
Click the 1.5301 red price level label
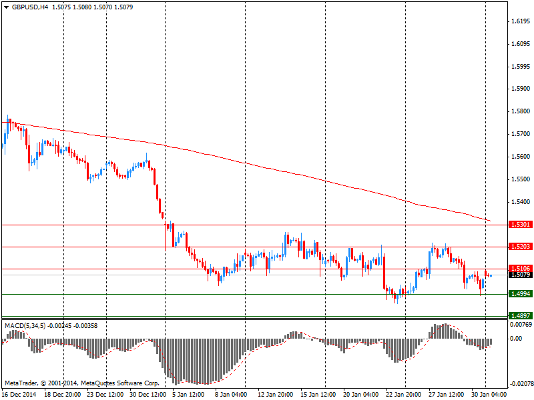521,225
